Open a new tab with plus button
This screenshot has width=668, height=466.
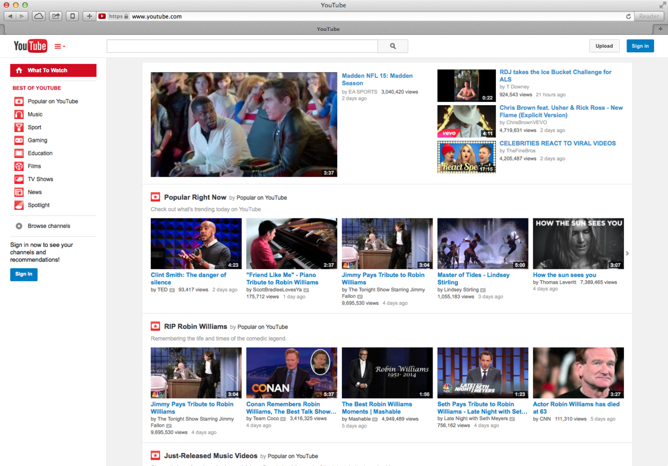coord(661,29)
